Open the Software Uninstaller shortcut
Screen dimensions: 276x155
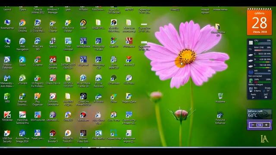tap(53, 99)
